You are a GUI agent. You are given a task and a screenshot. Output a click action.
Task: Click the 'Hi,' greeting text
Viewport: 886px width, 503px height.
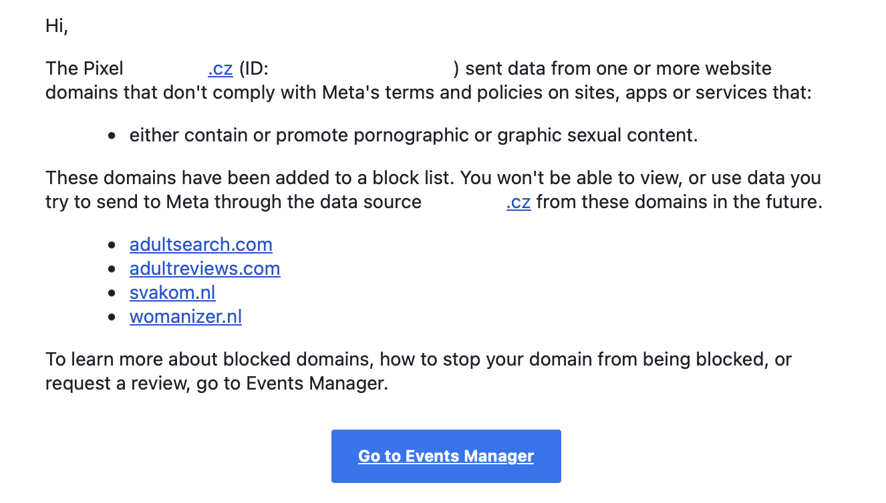(x=57, y=26)
